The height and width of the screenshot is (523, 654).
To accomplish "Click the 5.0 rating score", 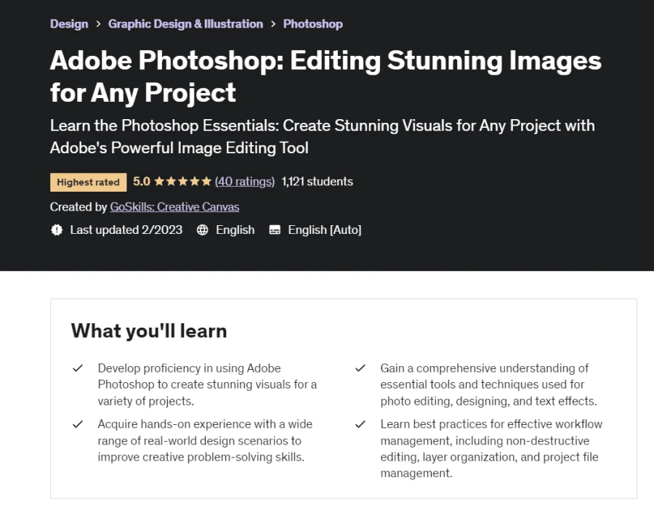I will click(x=142, y=182).
